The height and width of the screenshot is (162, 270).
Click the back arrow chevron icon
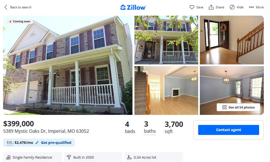pos(6,7)
